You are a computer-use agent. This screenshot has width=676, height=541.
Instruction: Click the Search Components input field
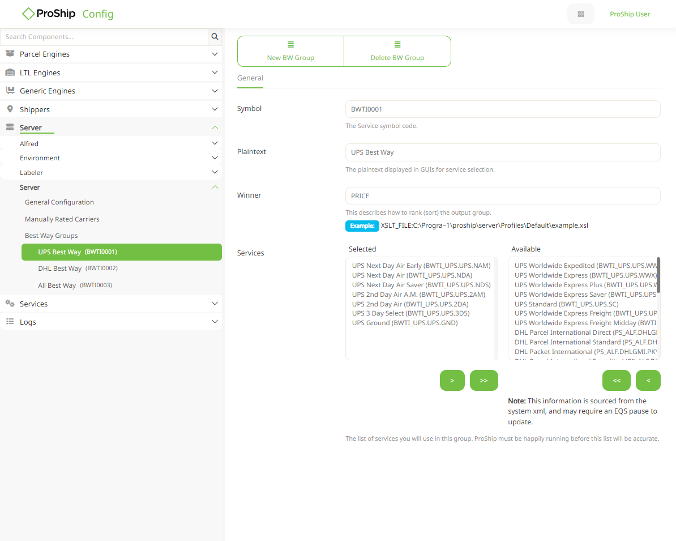(104, 37)
